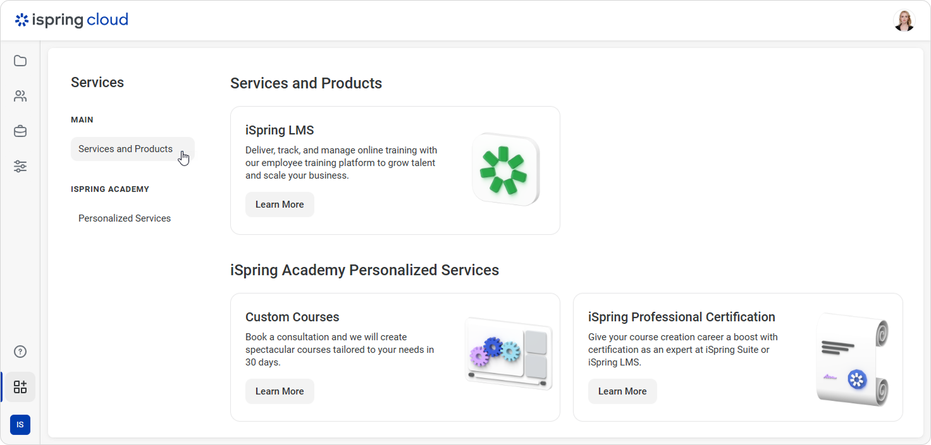Click the green iSpring LMS product image

pos(505,169)
